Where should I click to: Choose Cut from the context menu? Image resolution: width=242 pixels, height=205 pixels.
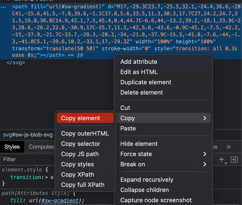pyautogui.click(x=163, y=108)
